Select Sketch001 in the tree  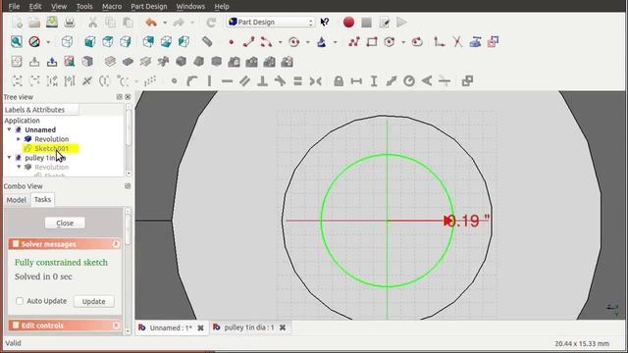[x=51, y=148]
